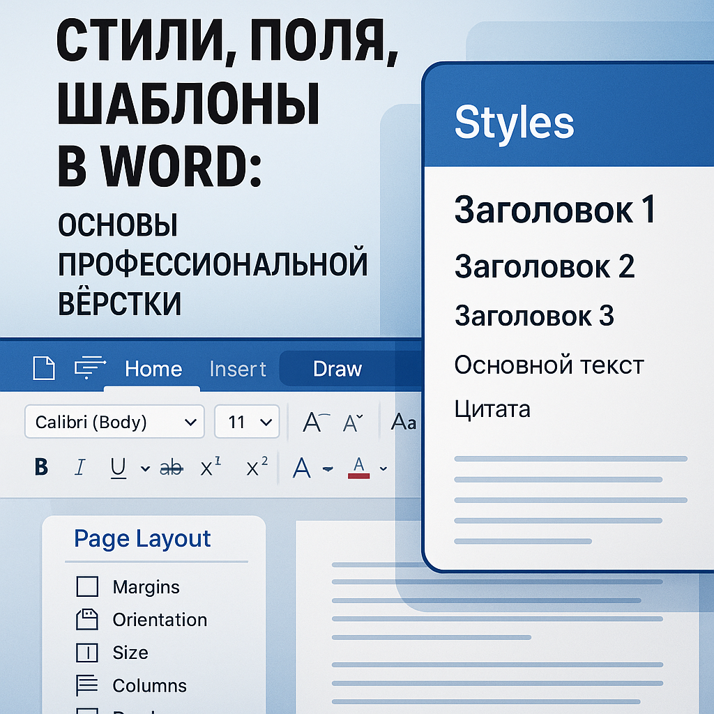Expand the font color dropdown arrow
The image size is (714, 714).
pyautogui.click(x=383, y=468)
